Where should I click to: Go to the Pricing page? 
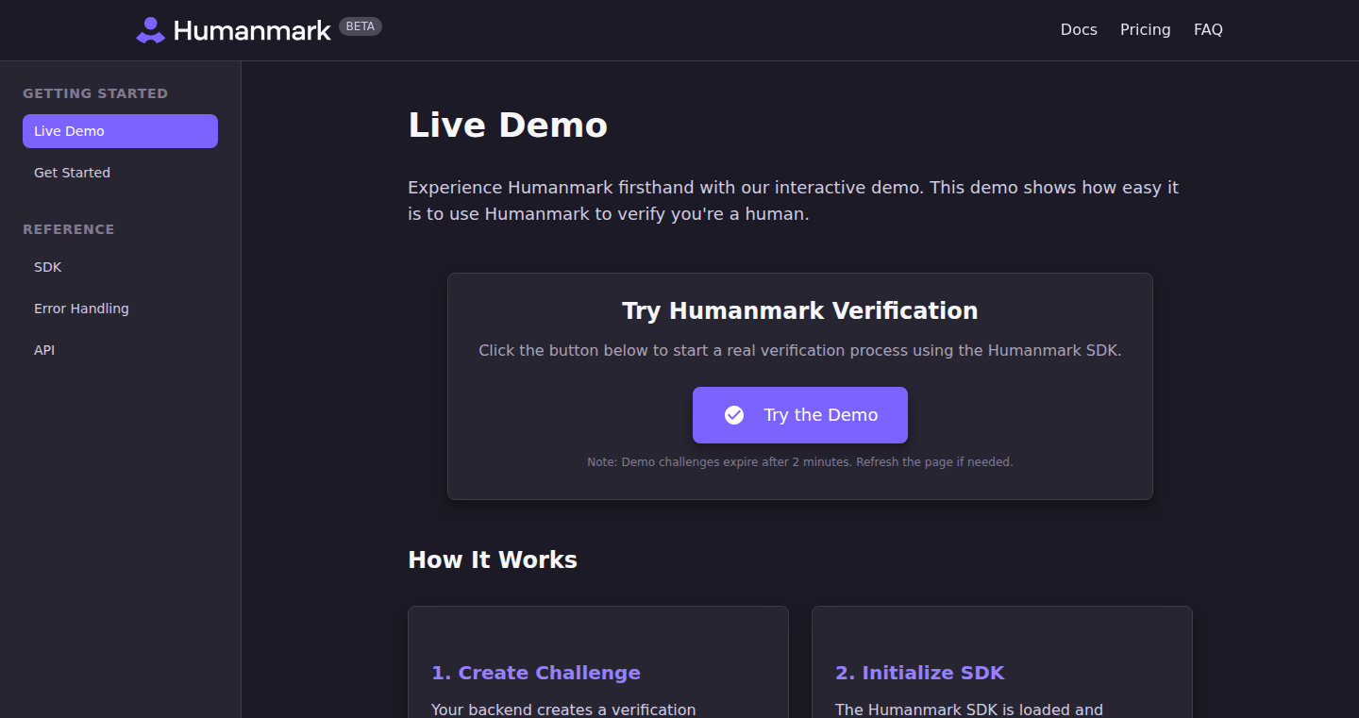tap(1146, 30)
